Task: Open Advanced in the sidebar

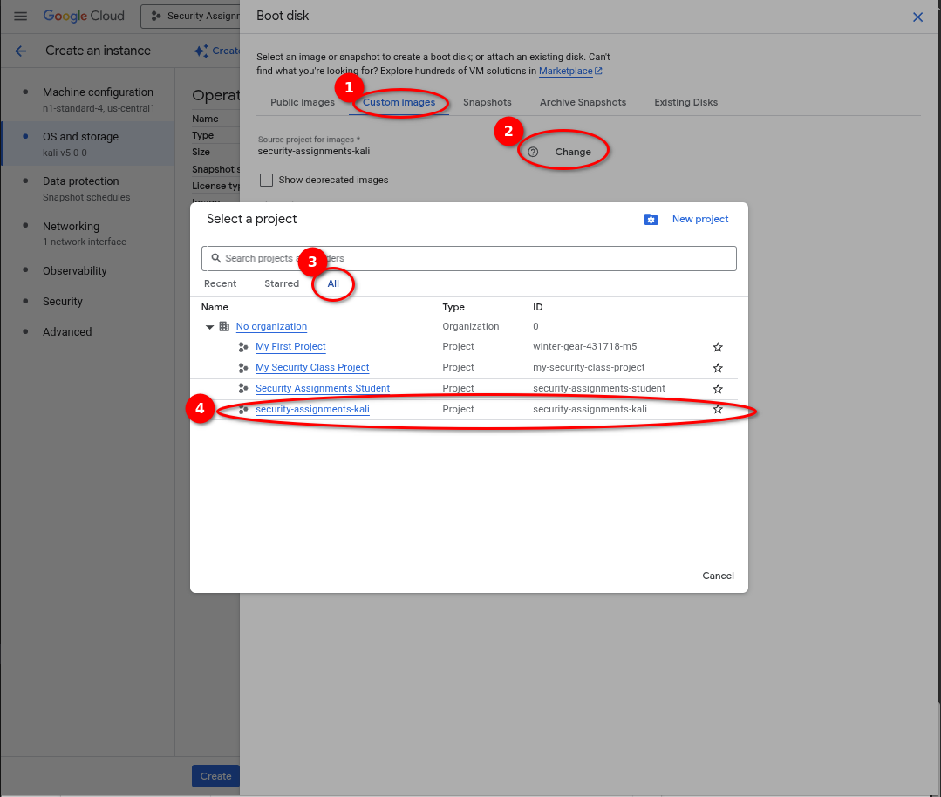Action: 67,332
